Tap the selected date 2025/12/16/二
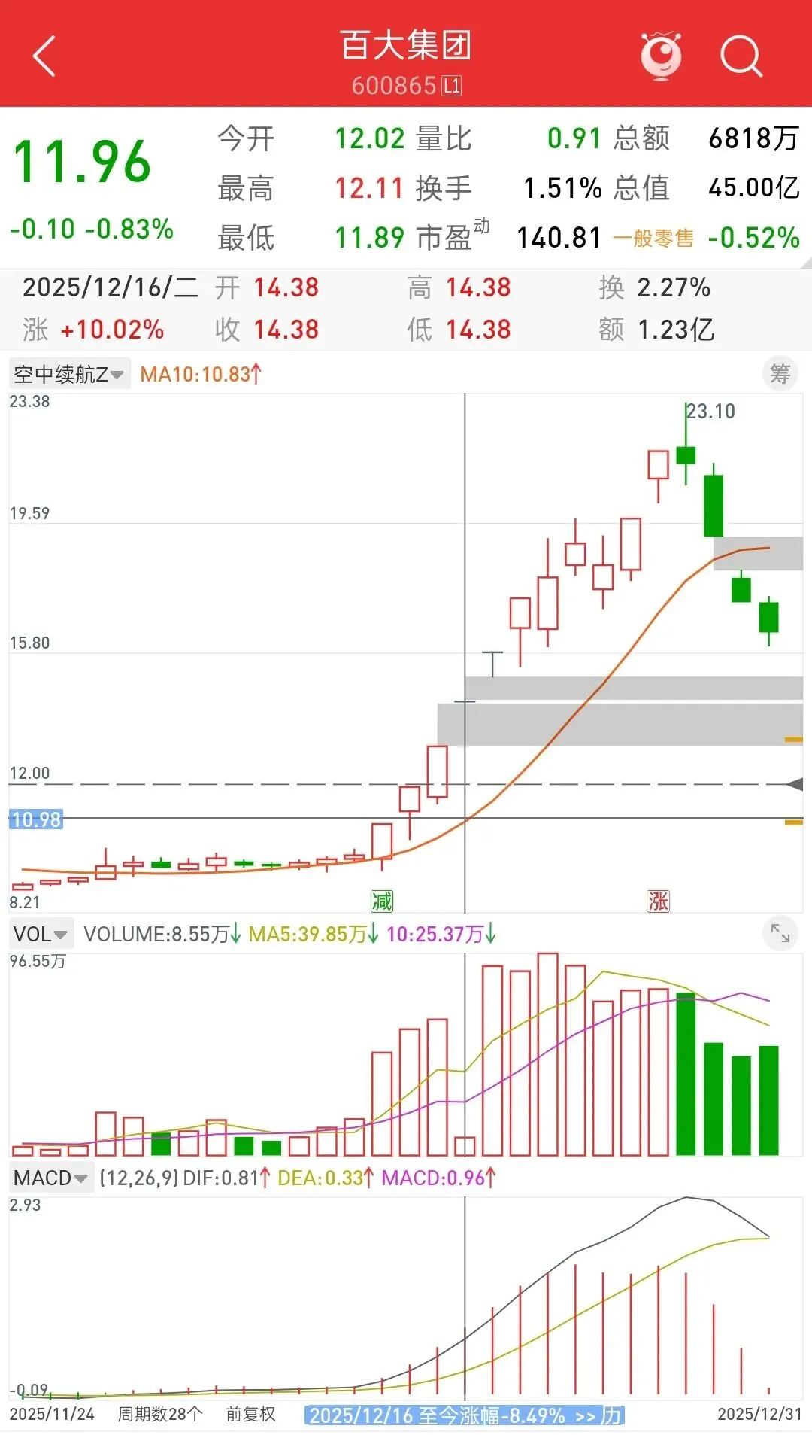Screen dimensions: 812x1435 [111, 287]
